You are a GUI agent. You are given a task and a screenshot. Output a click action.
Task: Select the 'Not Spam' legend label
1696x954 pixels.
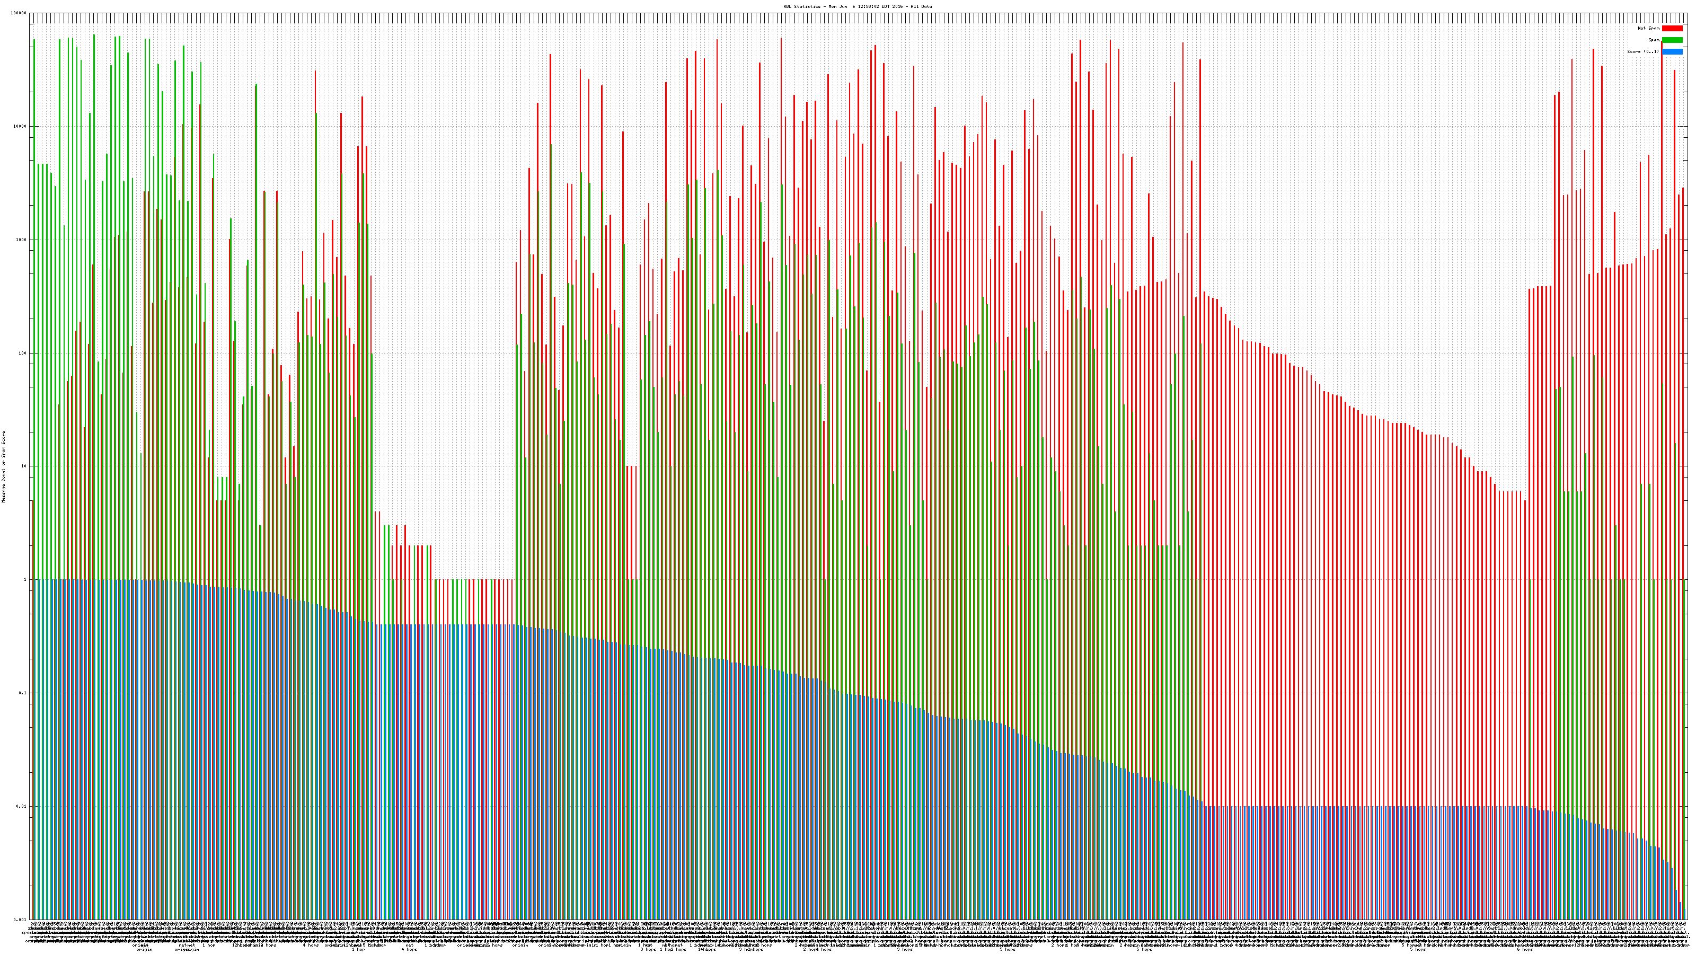click(x=1649, y=28)
